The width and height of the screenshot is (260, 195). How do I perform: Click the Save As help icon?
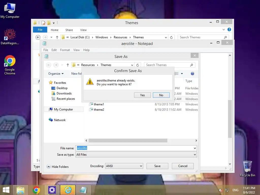(192, 74)
